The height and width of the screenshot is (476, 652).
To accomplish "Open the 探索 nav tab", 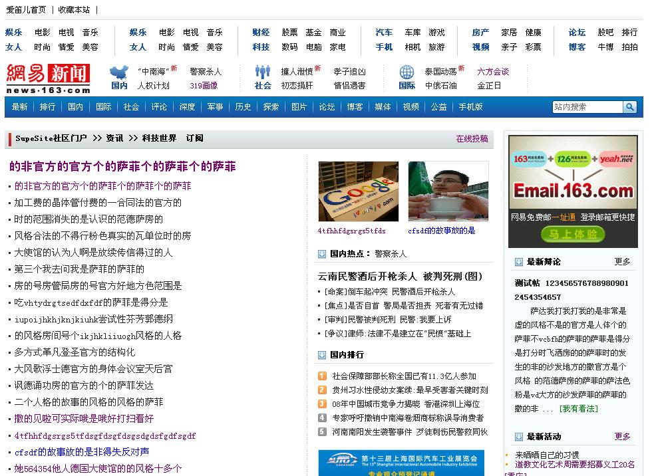I will [x=271, y=107].
